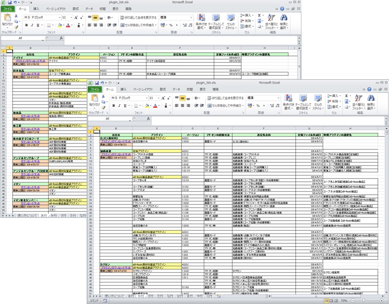389x304 pixels.
Task: Toggle wrap text in back window ribbon
Action: tap(138, 17)
